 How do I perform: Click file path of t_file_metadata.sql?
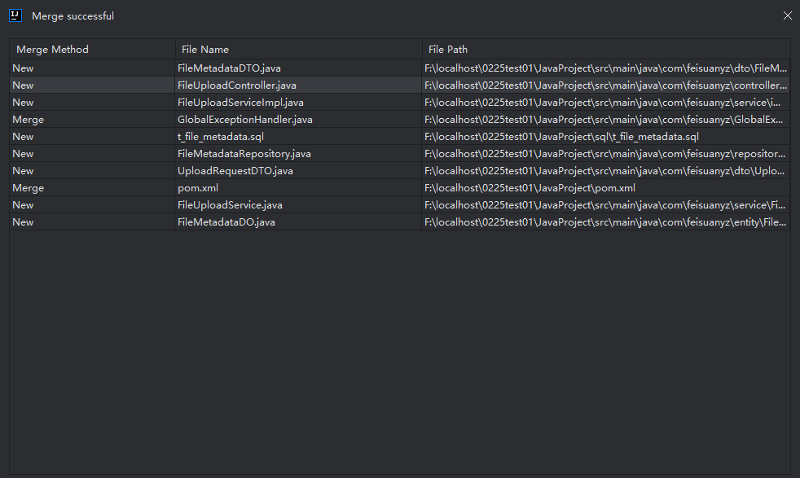click(x=561, y=137)
